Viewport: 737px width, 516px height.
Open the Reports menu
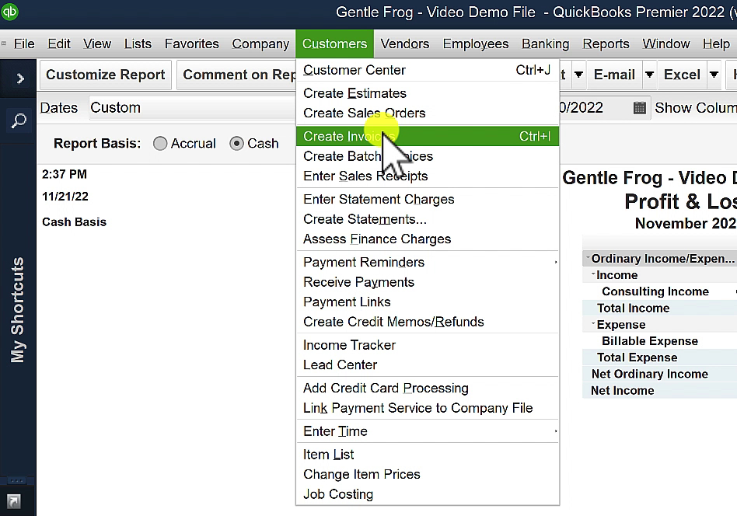(x=606, y=44)
